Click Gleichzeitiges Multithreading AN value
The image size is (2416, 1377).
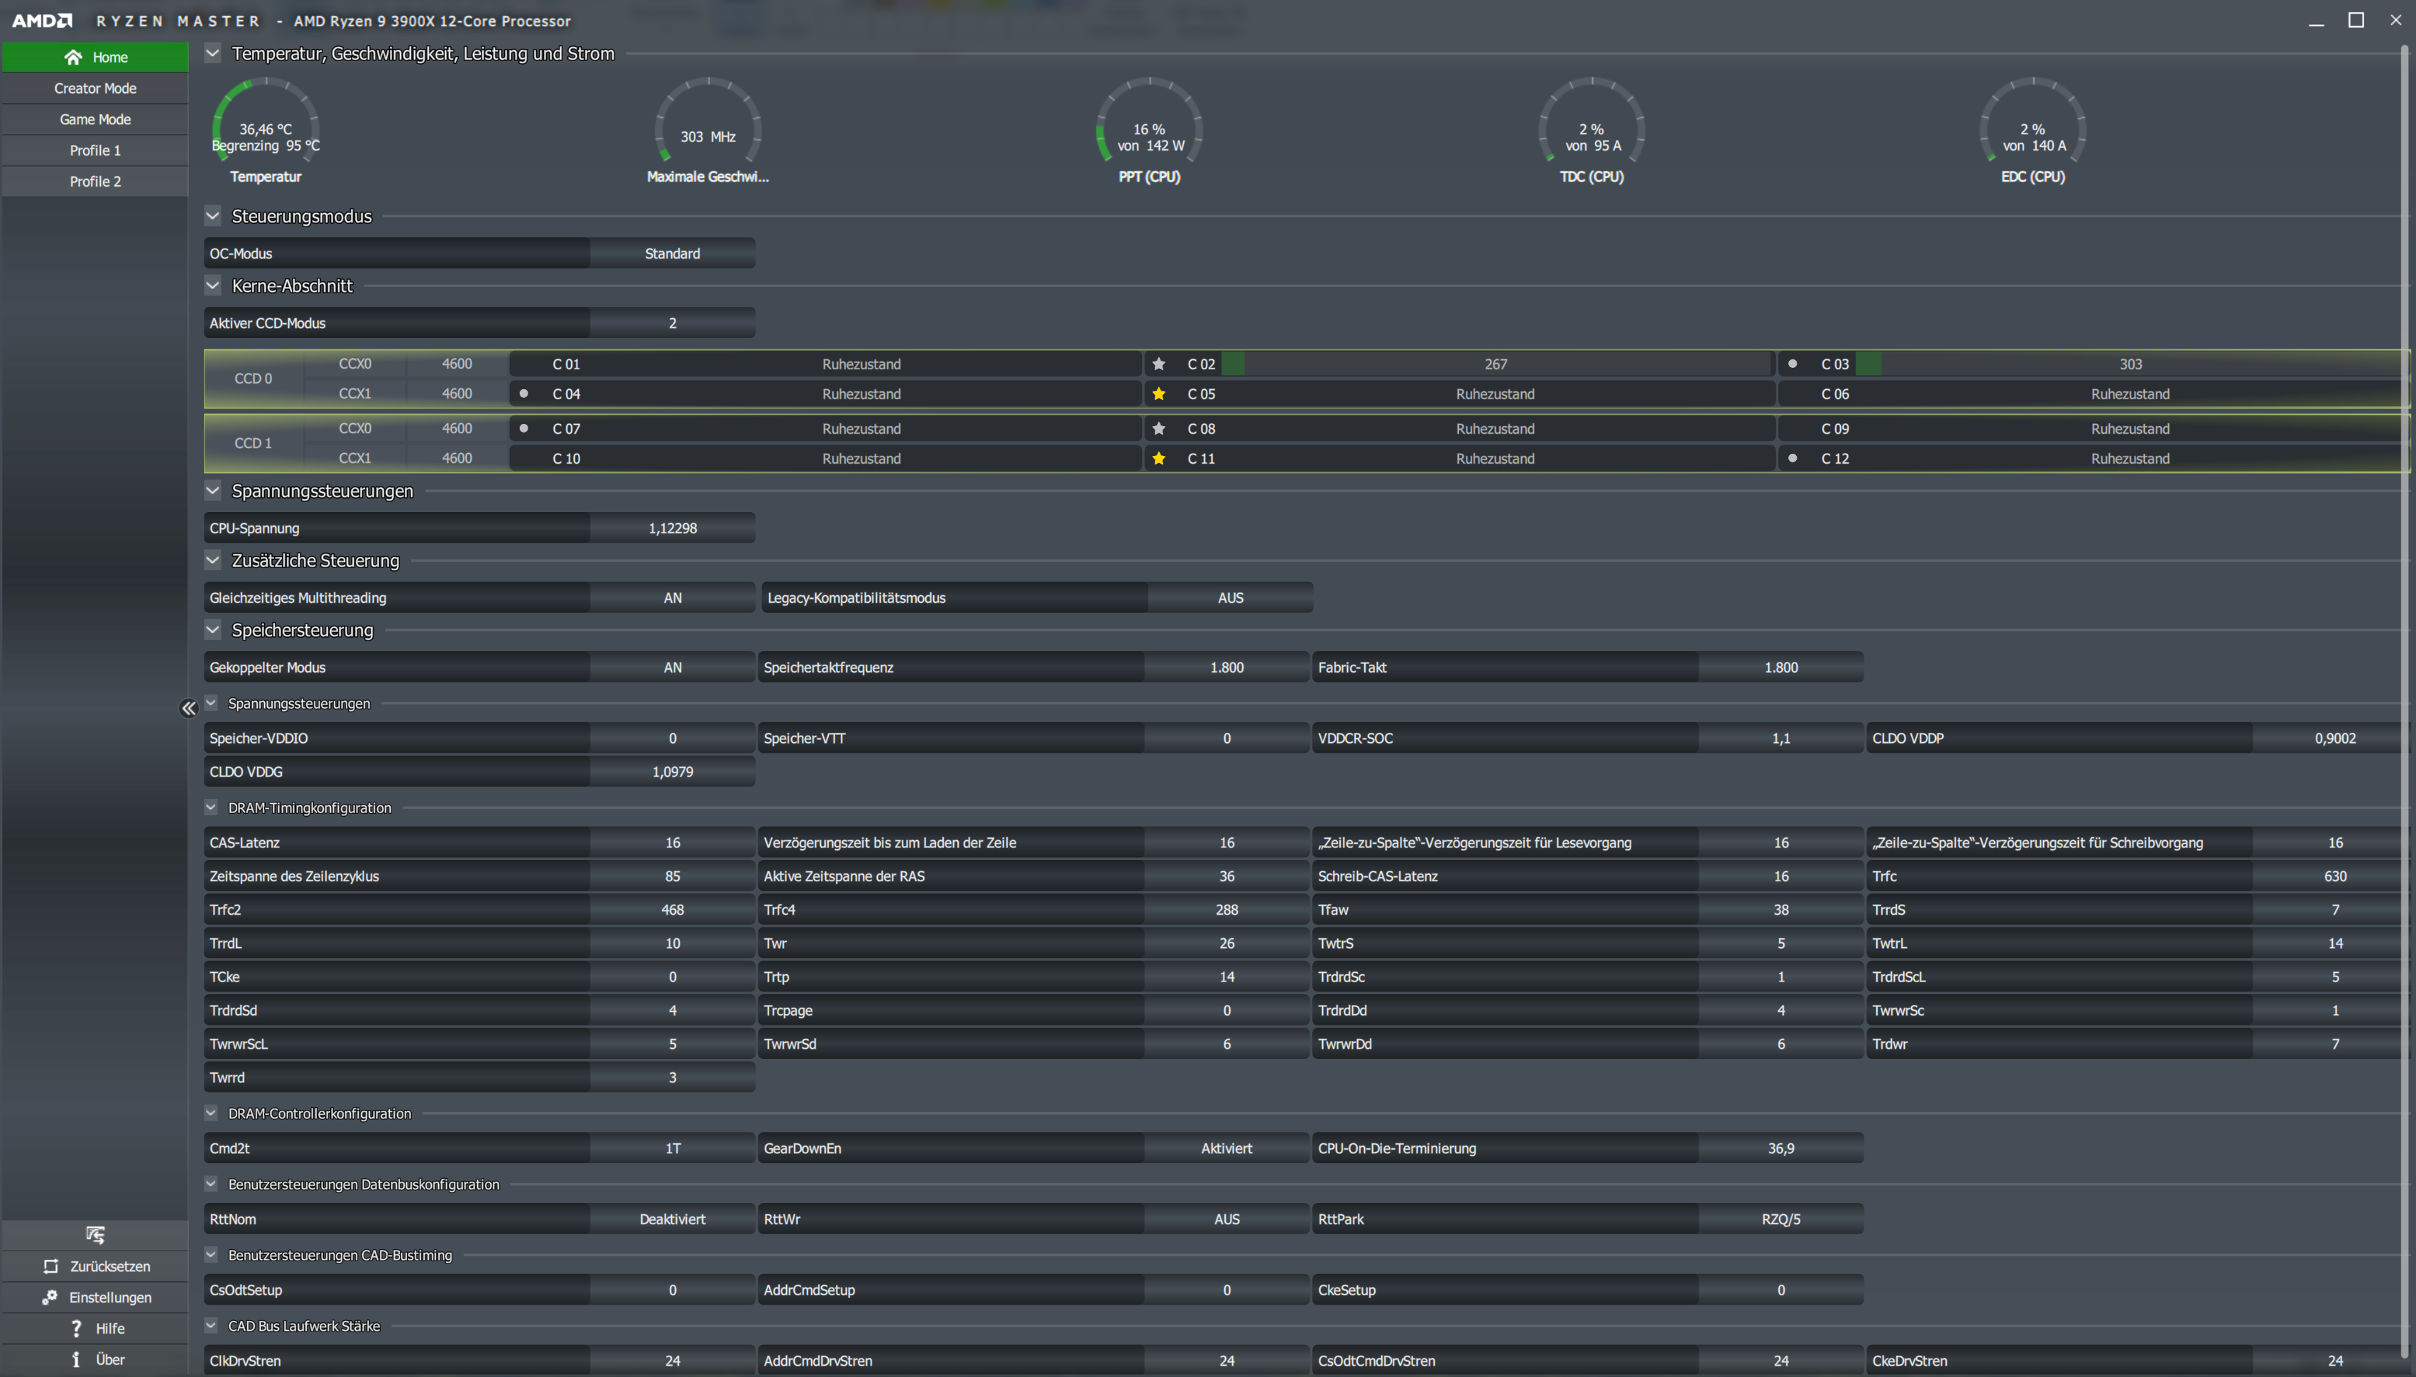click(x=673, y=598)
